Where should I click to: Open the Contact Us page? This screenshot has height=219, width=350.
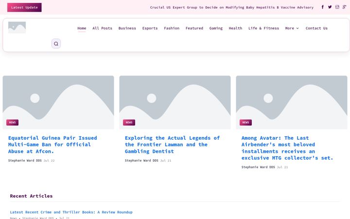point(316,28)
